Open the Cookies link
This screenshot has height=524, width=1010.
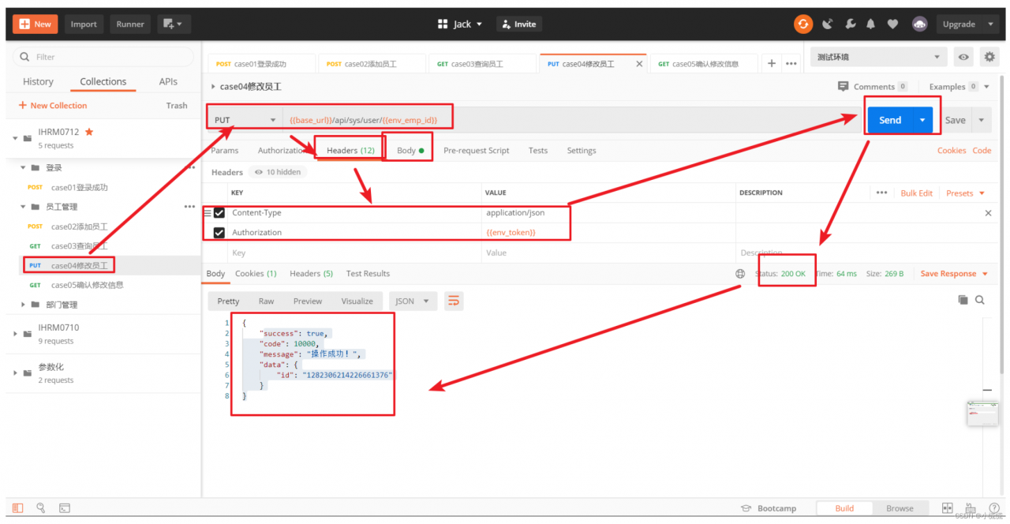(952, 150)
